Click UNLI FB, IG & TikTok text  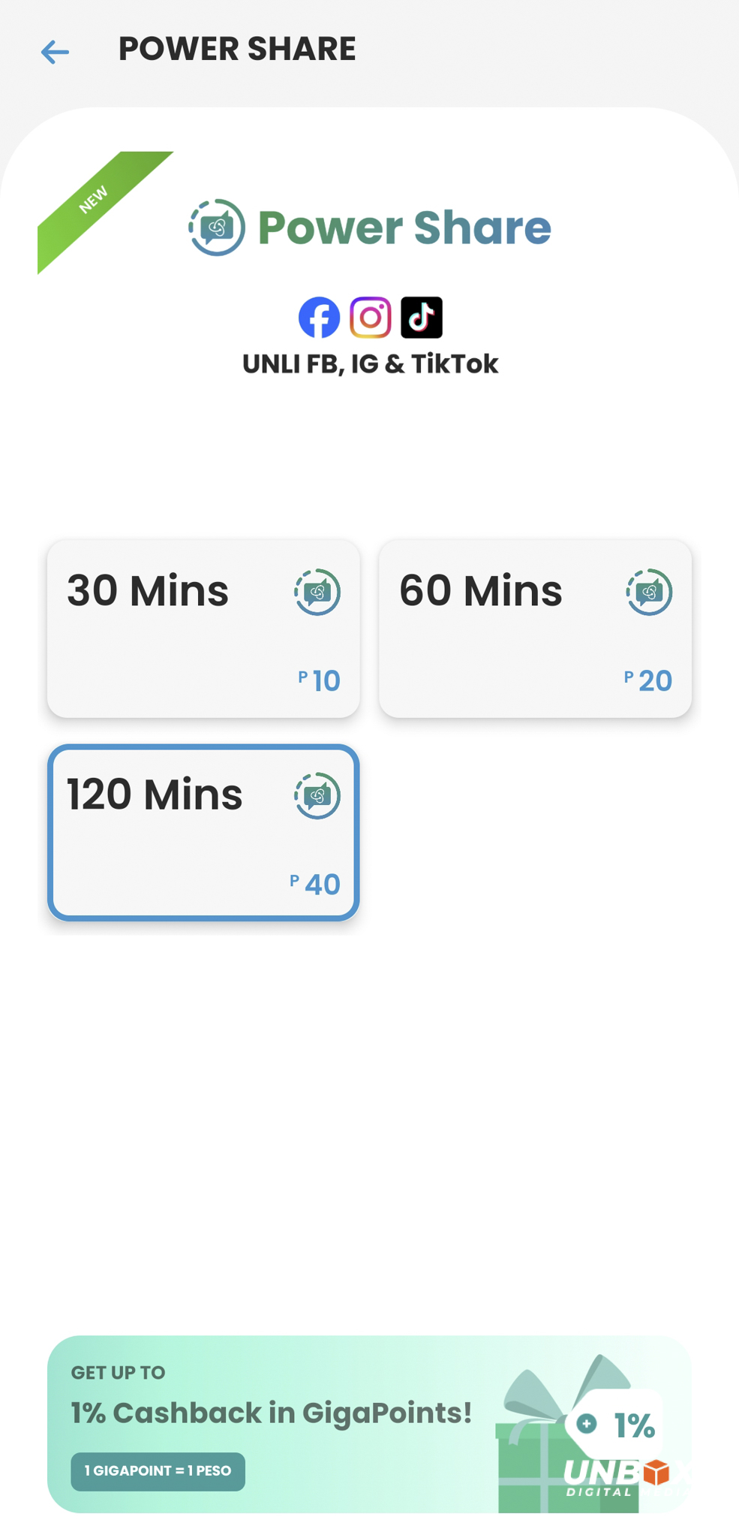[x=370, y=364]
